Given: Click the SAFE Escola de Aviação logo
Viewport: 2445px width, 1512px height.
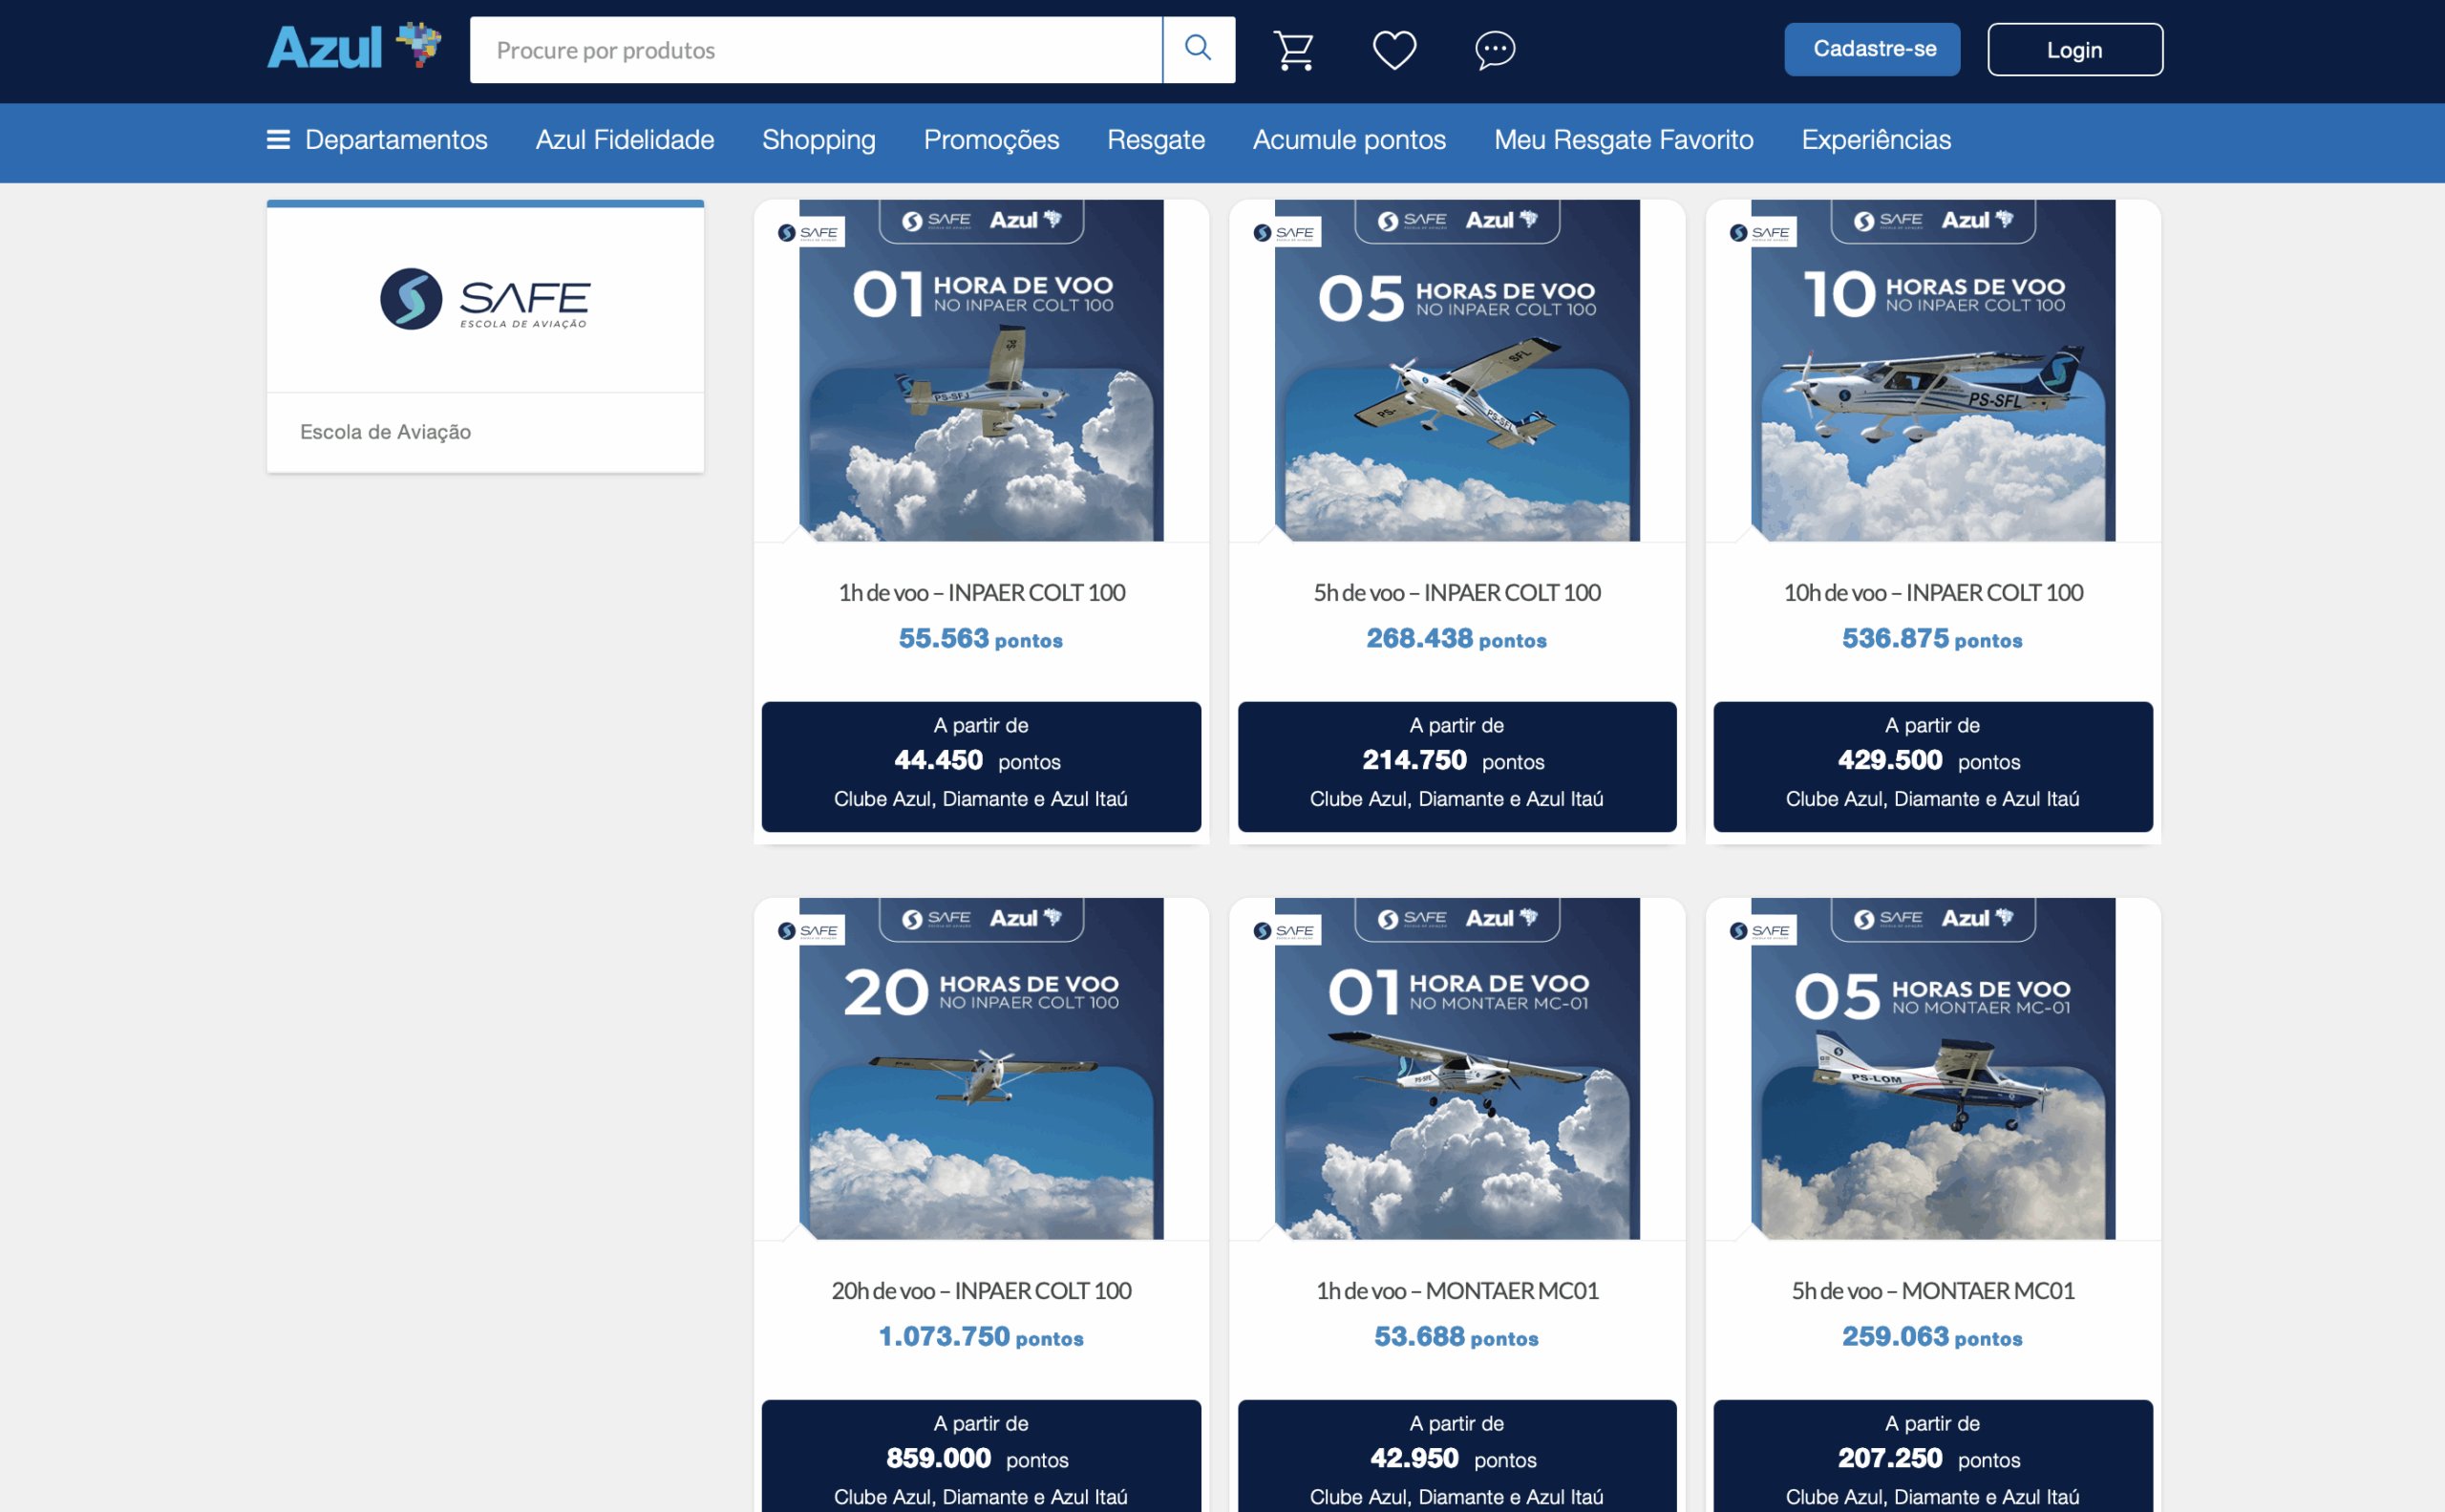Looking at the screenshot, I should pyautogui.click(x=485, y=298).
